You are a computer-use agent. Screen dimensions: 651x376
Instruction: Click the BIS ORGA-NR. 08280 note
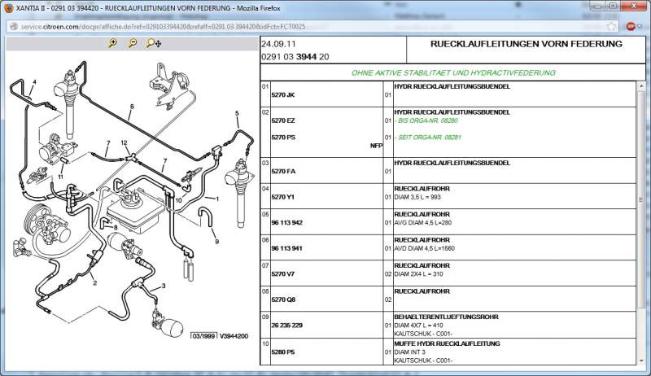tap(426, 120)
